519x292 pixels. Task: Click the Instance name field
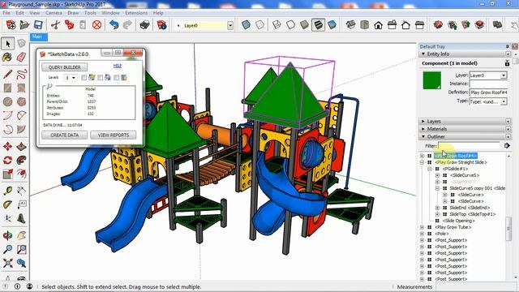tap(488, 84)
